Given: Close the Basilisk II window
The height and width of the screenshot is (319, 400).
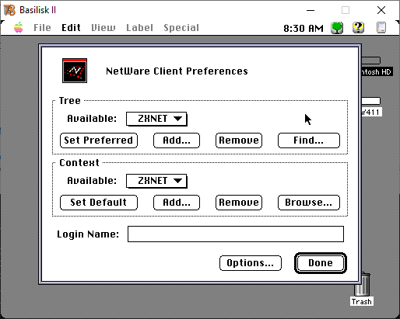Looking at the screenshot, I should [381, 10].
